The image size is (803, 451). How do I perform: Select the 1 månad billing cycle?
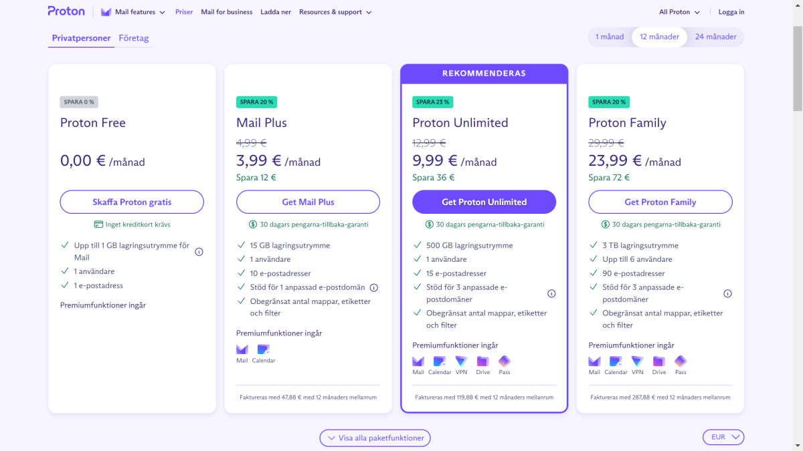(x=610, y=37)
